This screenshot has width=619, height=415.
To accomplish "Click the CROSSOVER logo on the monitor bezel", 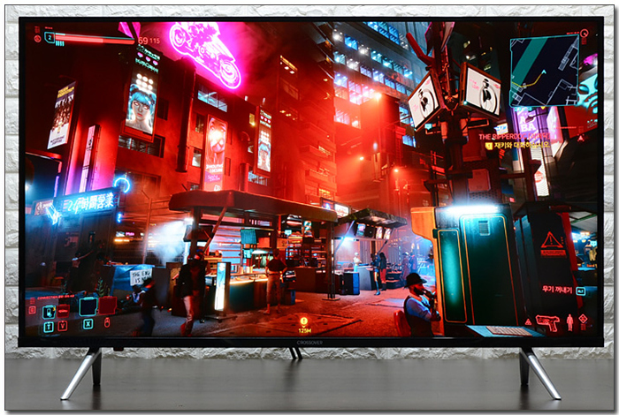I will point(309,343).
